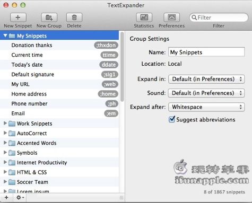The height and width of the screenshot is (203, 252).
Task: Click the Delete trash icon
Action: click(x=74, y=17)
